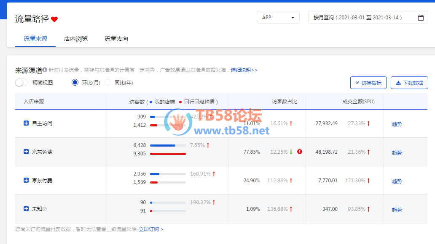Click the 7,770.01 amount value

point(328,181)
